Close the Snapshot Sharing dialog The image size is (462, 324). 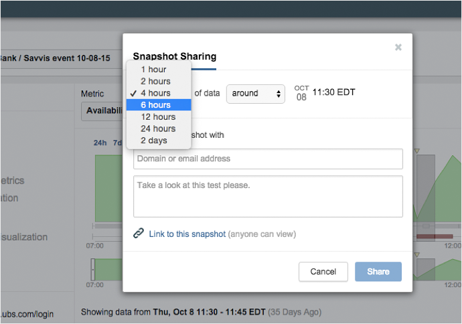click(x=398, y=48)
